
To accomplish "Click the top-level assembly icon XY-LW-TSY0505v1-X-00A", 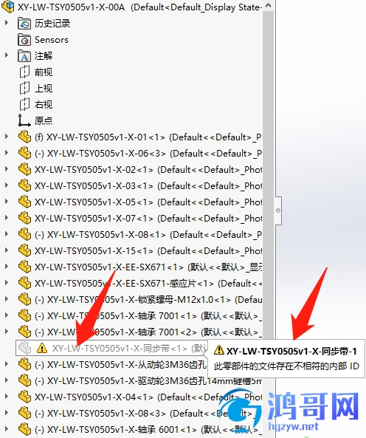I will coord(8,7).
